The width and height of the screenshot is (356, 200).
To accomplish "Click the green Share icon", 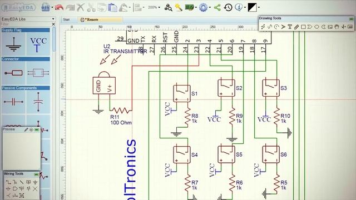I will 217,7.
